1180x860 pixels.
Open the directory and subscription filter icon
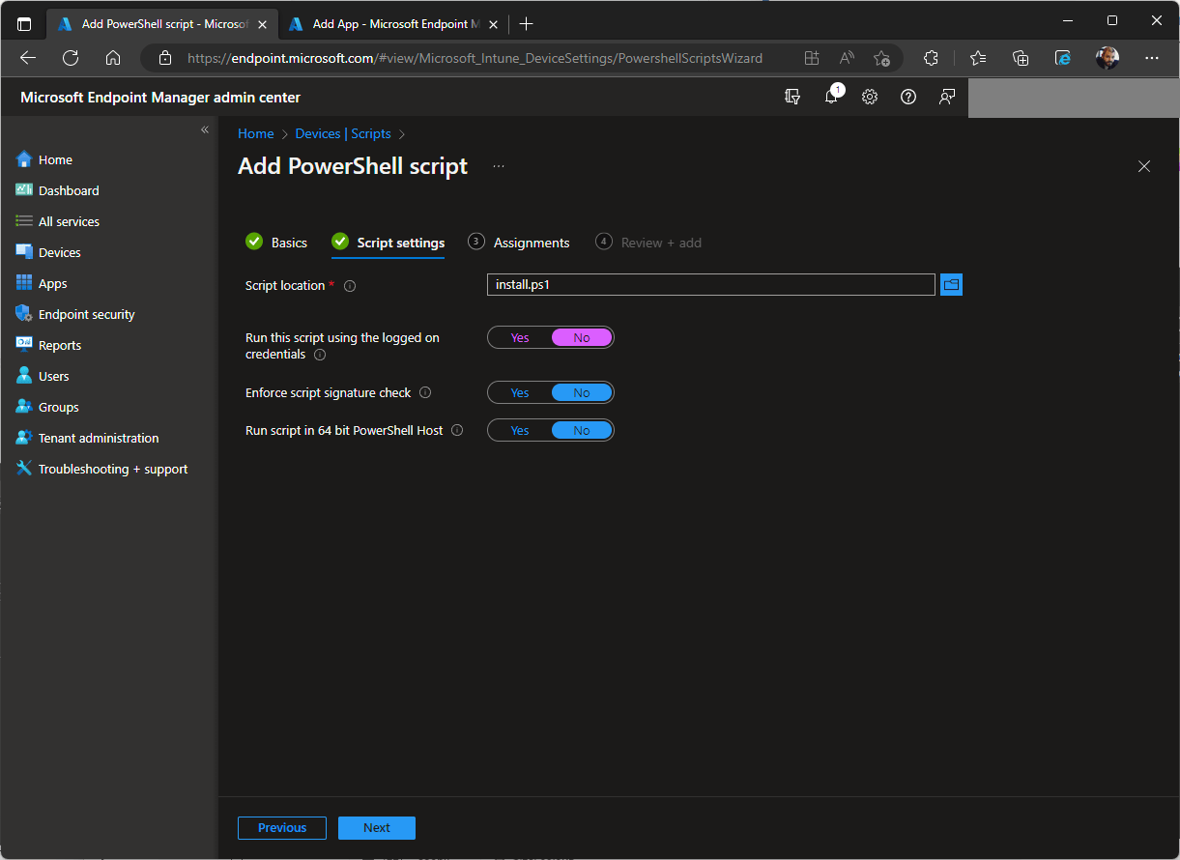click(x=792, y=97)
